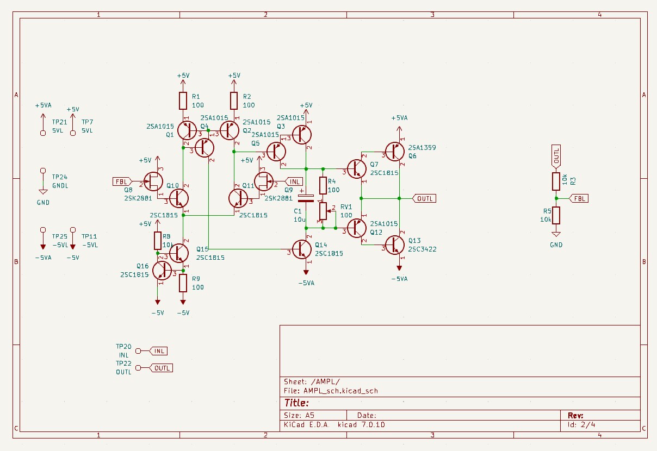Select the C1 capacitor symbol

coord(306,198)
